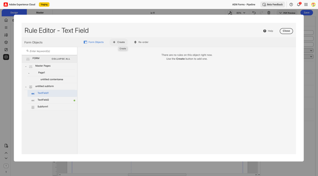Click the add page icon in sidebar

tap(6, 146)
